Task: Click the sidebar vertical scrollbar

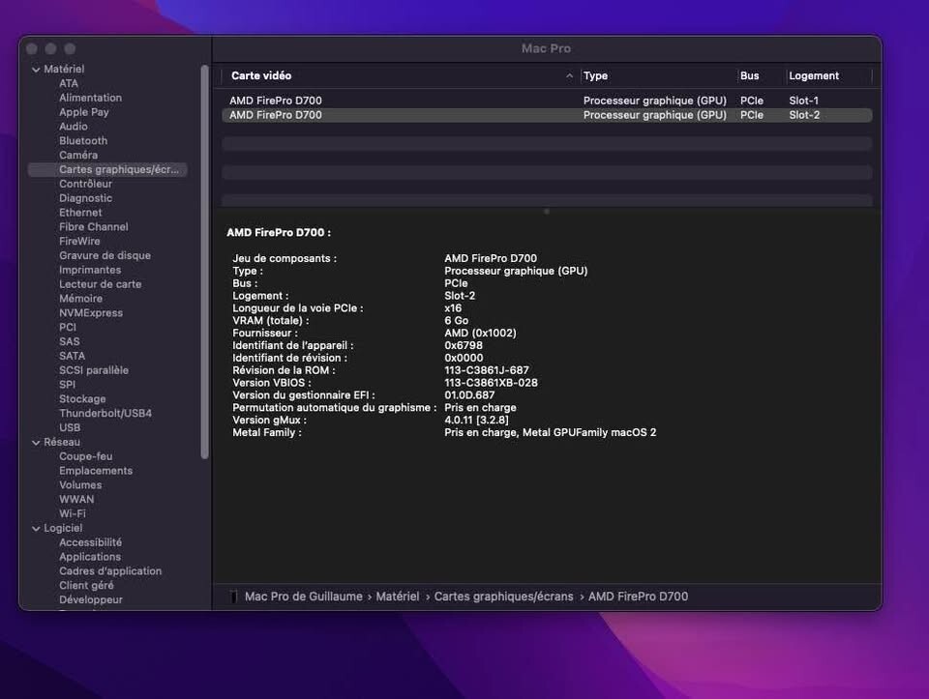Action: click(x=204, y=262)
